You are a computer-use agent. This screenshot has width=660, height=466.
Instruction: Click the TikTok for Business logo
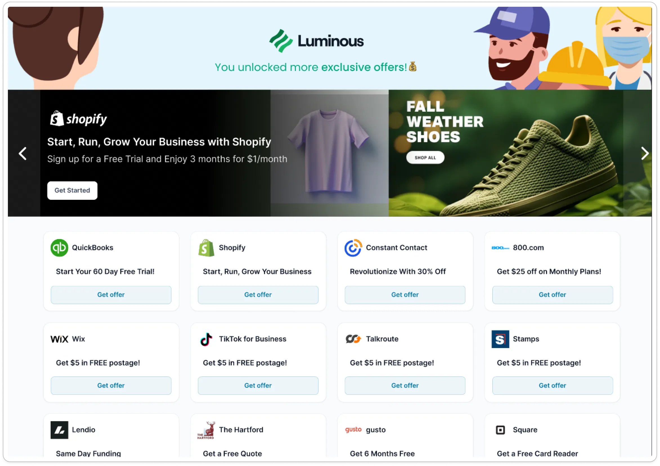(x=206, y=339)
